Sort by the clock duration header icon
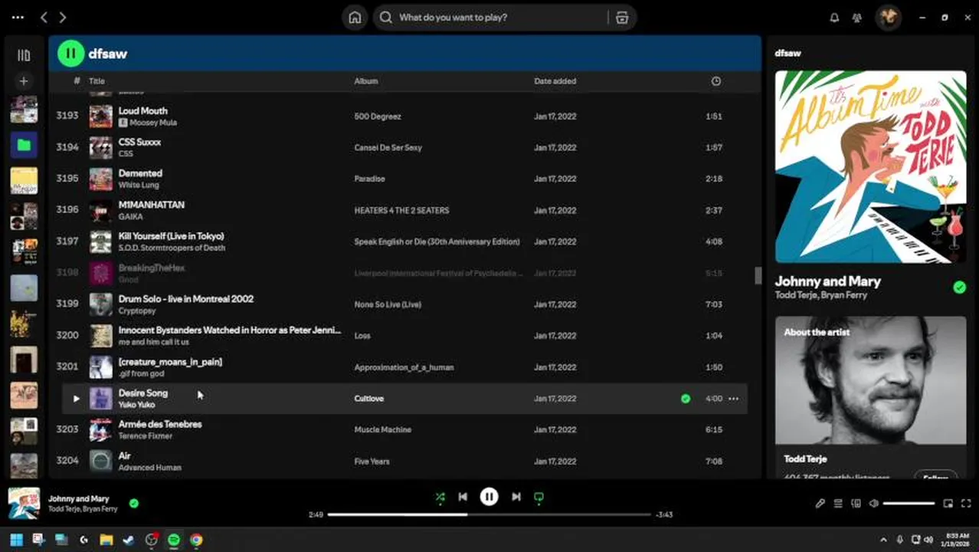979x552 pixels. [715, 80]
